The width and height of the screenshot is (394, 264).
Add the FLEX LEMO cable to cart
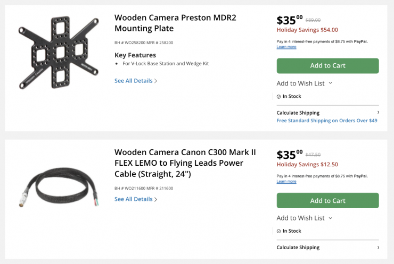327,200
